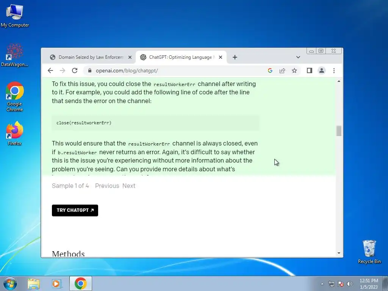Close the ChatGPT tab

[221, 57]
